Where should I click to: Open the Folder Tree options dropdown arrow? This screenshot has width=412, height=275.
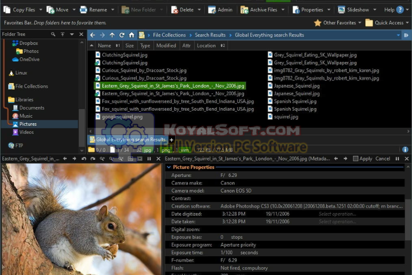(x=72, y=34)
